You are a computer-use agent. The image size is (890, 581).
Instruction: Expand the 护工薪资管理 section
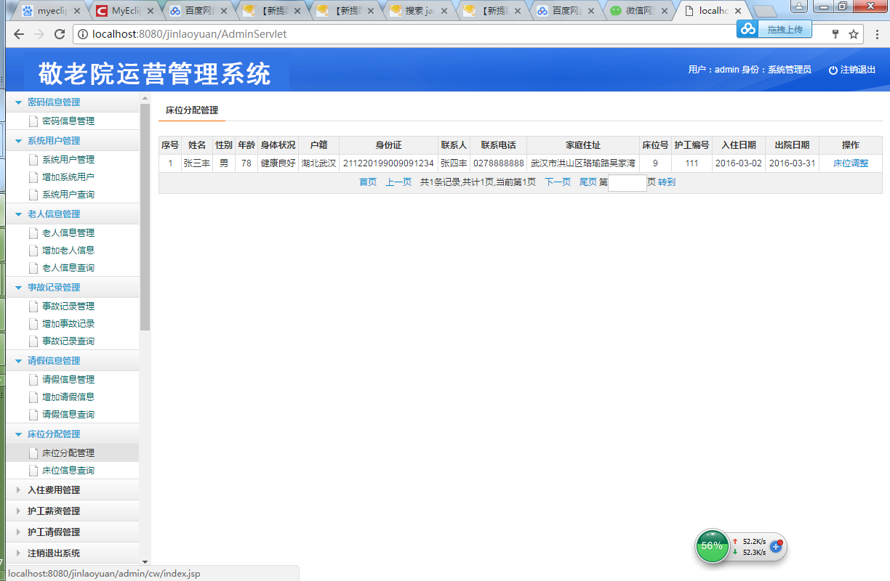[71, 511]
